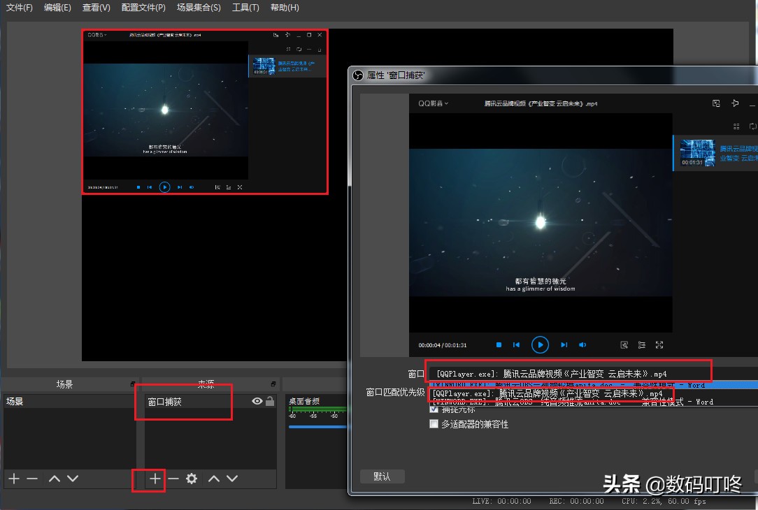Uncheck the 捕捉光标 checkbox
This screenshot has height=510, width=758.
click(435, 411)
